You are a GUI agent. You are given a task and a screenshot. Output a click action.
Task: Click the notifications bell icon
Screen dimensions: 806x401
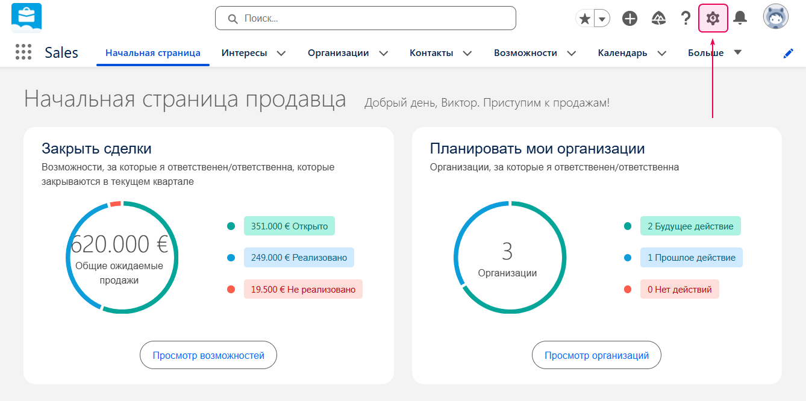(740, 18)
